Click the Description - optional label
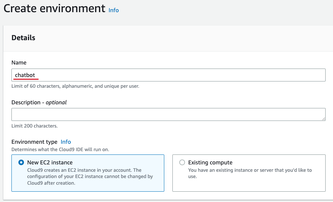Viewport: 333px width, 202px height. pyautogui.click(x=39, y=102)
